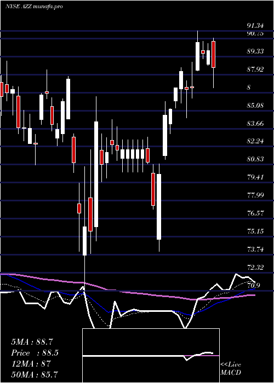Click the 79.41 price axis label
The height and width of the screenshot is (383, 274).
(x=255, y=177)
